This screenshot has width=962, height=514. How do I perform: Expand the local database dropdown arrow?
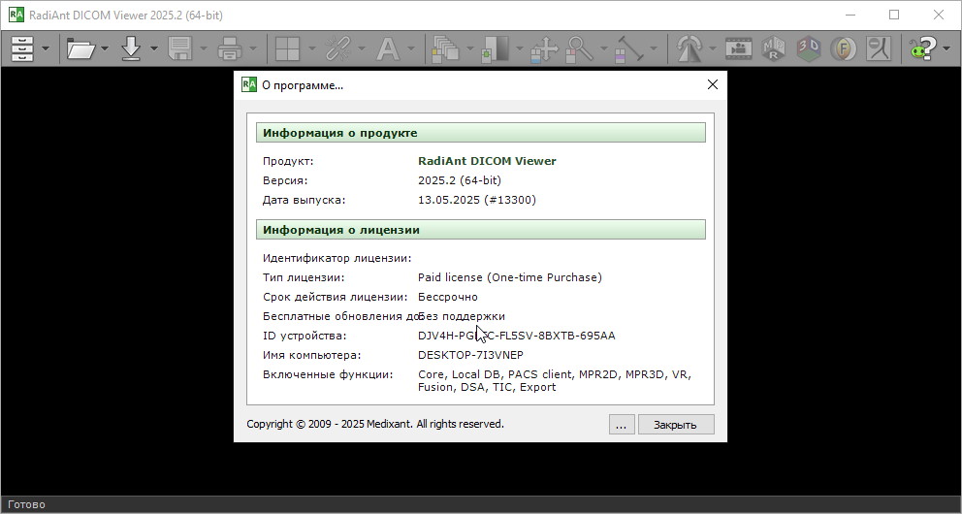tap(46, 48)
